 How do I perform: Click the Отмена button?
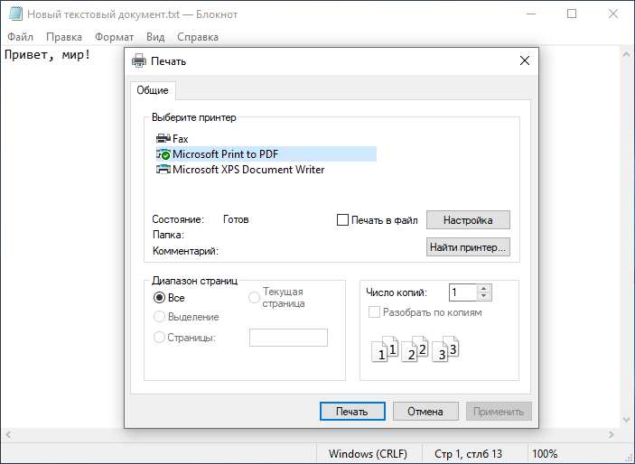click(x=425, y=412)
